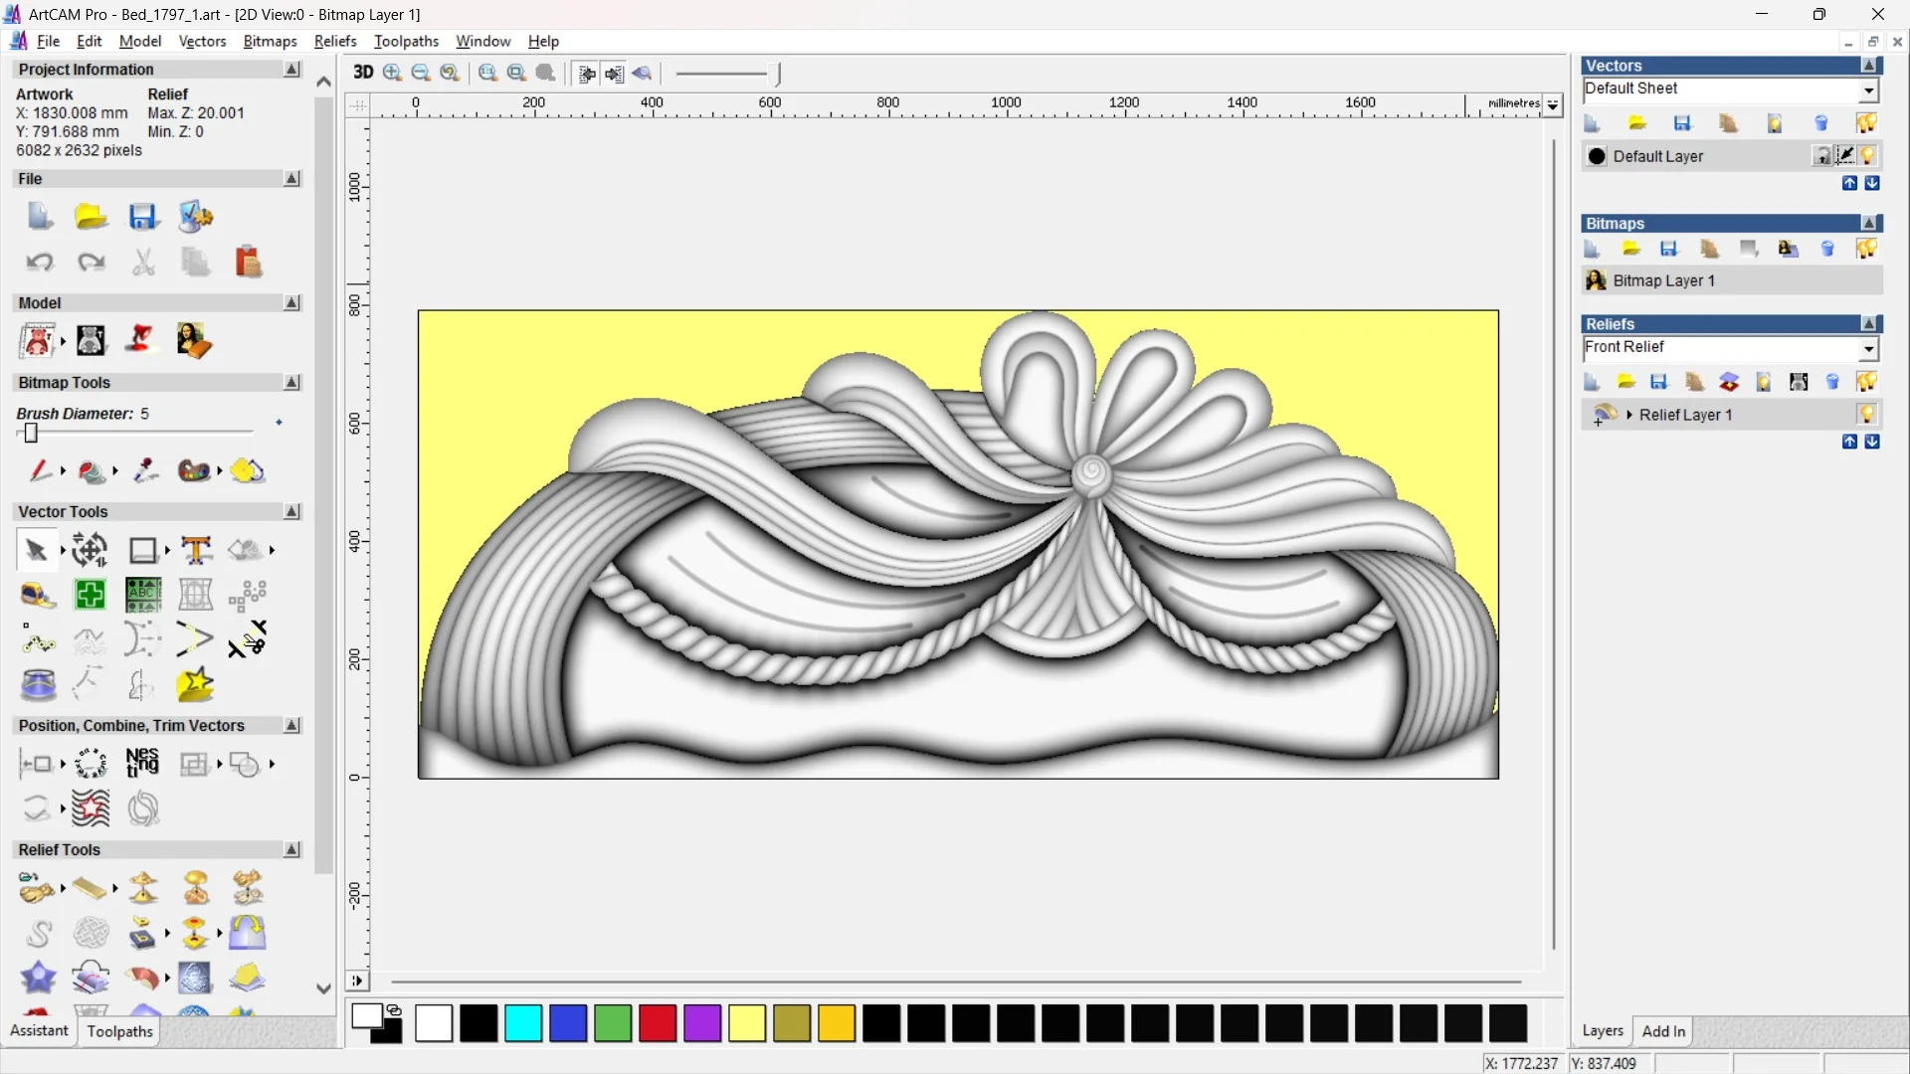Screen dimensions: 1910x1074
Task: Open the Default Sheet dropdown
Action: point(1868,89)
